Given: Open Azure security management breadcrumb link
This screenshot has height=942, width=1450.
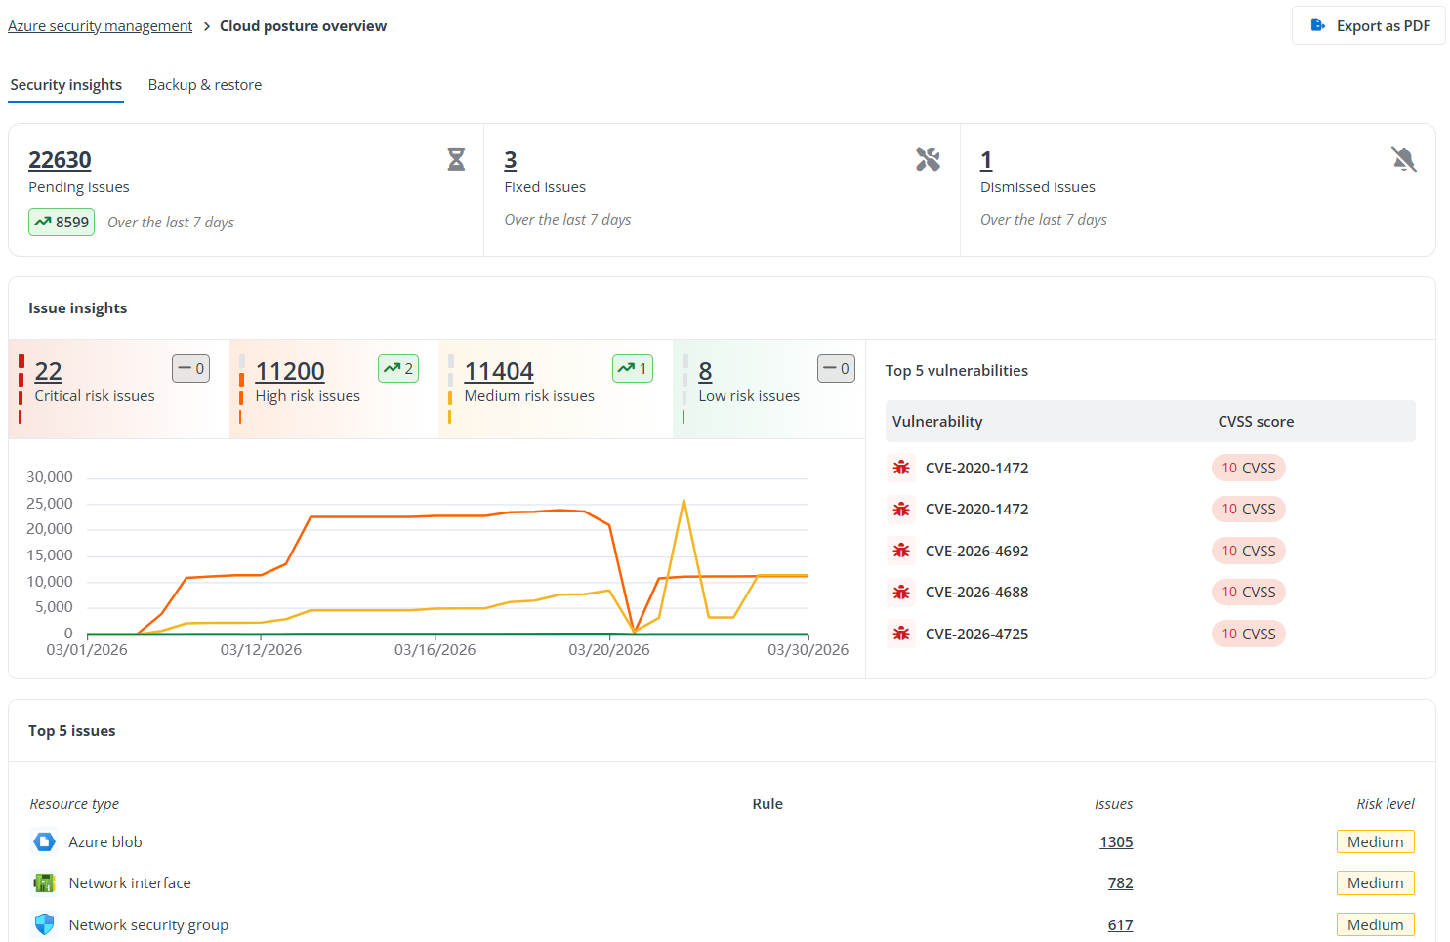Looking at the screenshot, I should (101, 26).
